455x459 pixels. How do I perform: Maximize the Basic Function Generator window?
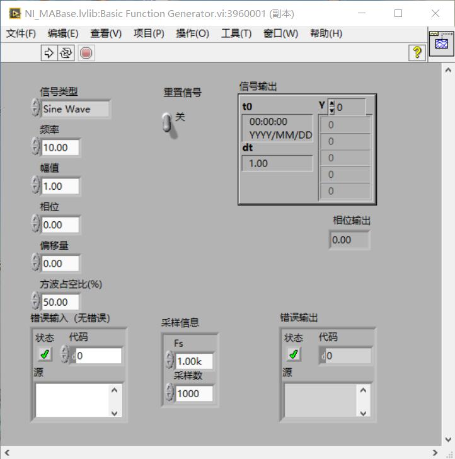398,13
